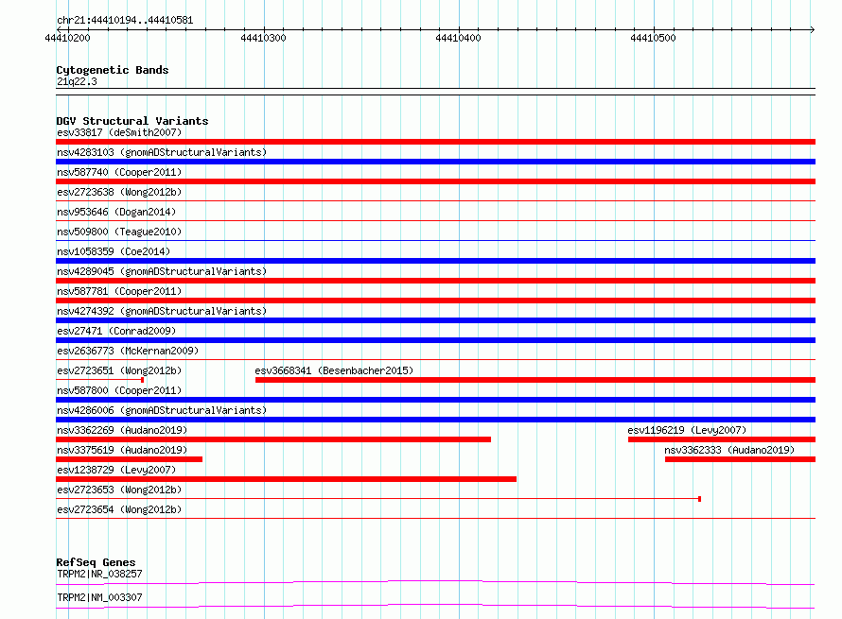The width and height of the screenshot is (842, 619).
Task: Click the blue bar under esv27471
Action: click(435, 340)
